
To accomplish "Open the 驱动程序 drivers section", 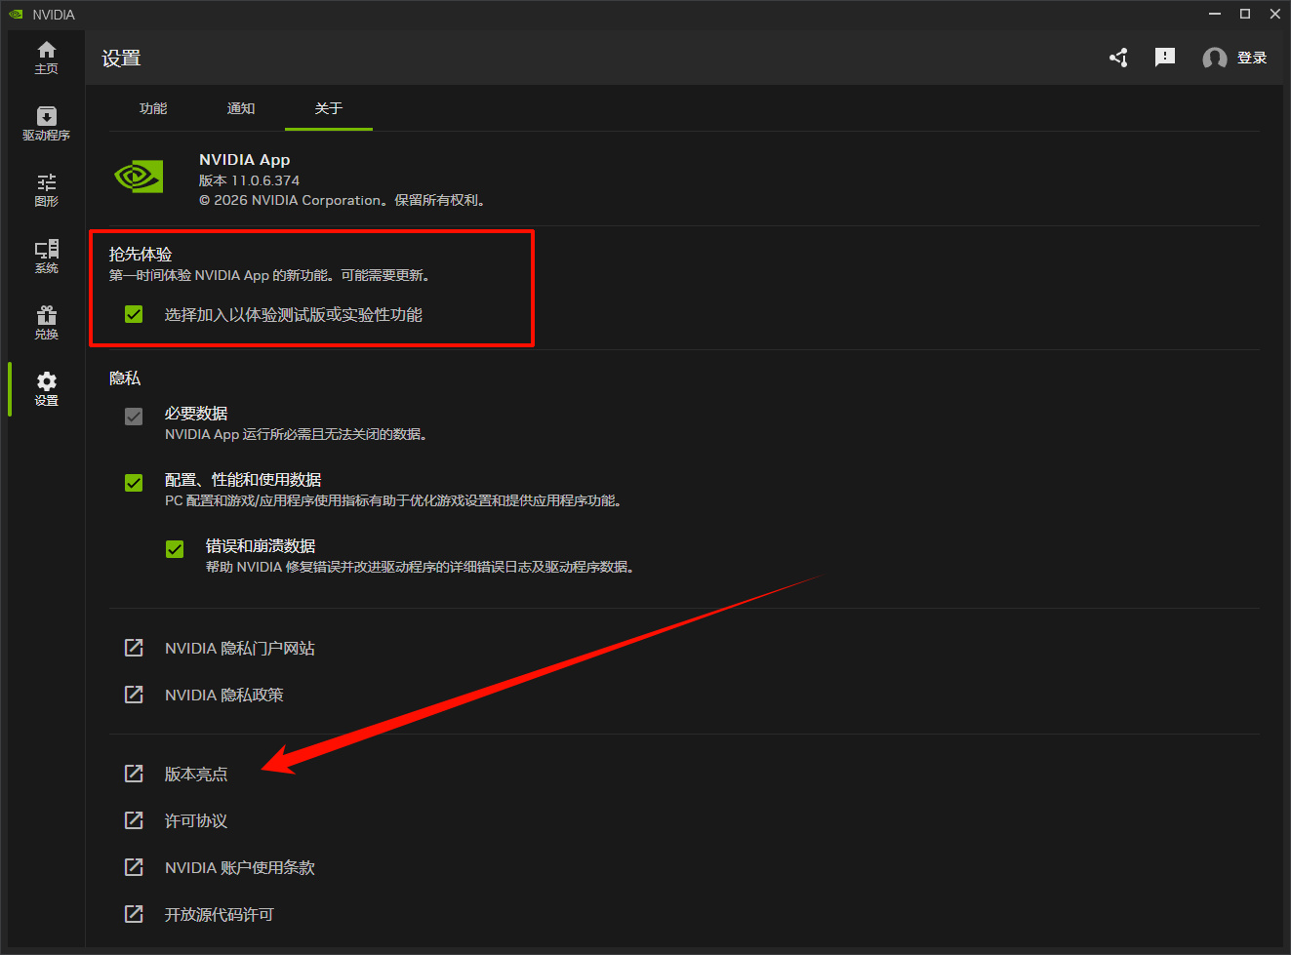I will pos(46,124).
